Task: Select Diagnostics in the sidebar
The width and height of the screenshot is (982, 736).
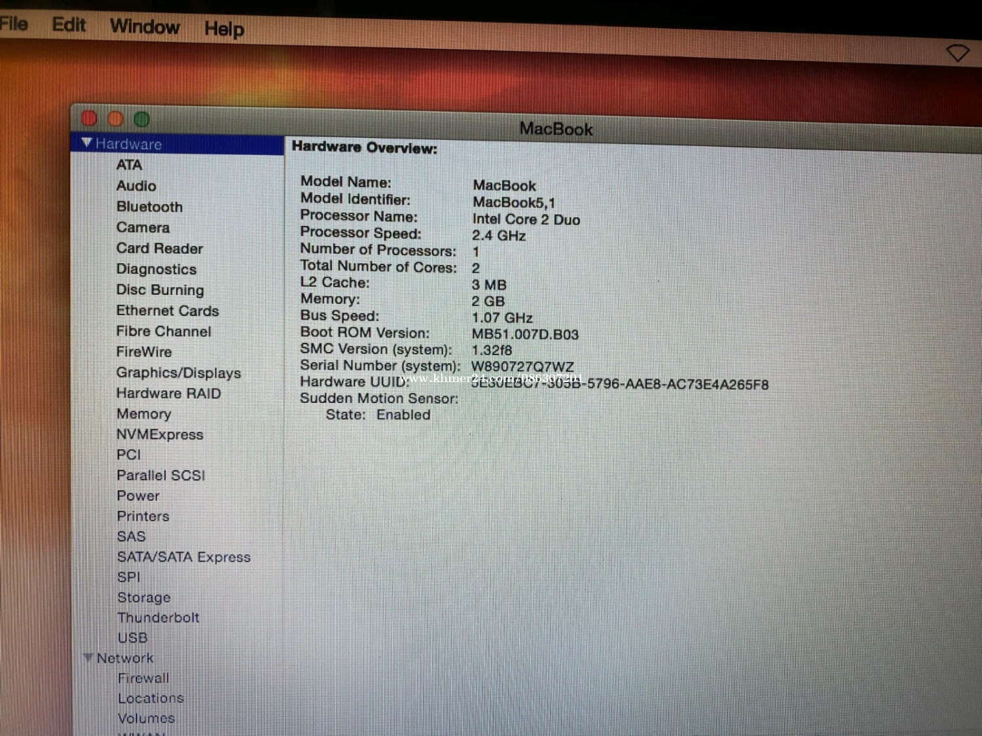Action: [156, 270]
